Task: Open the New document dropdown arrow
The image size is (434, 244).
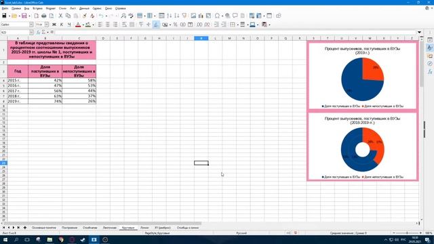Action: click(x=9, y=16)
